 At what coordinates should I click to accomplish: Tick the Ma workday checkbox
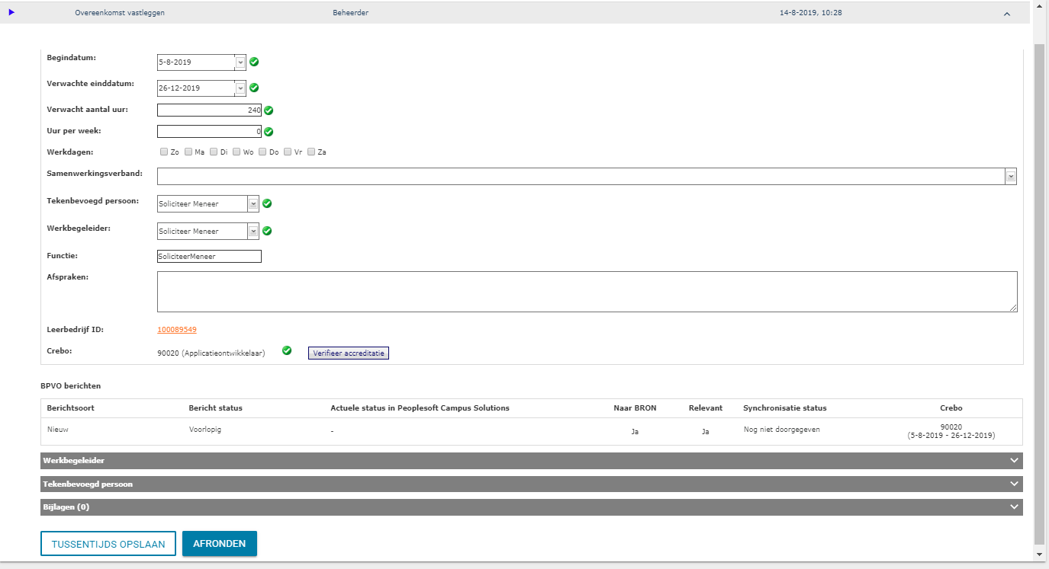(x=188, y=152)
